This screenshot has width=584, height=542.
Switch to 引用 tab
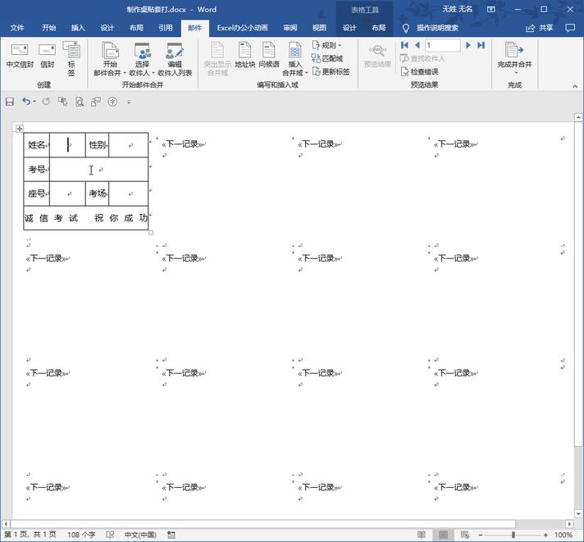click(x=166, y=28)
